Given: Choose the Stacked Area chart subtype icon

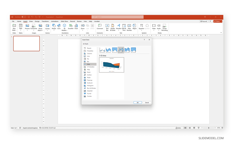Looking at the screenshot, I should 108,50.
